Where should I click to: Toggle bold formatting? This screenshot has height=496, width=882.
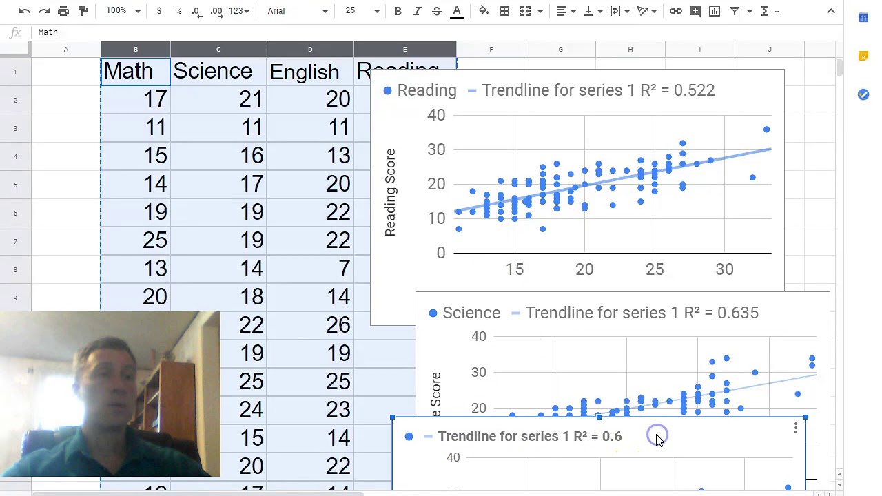(x=398, y=11)
